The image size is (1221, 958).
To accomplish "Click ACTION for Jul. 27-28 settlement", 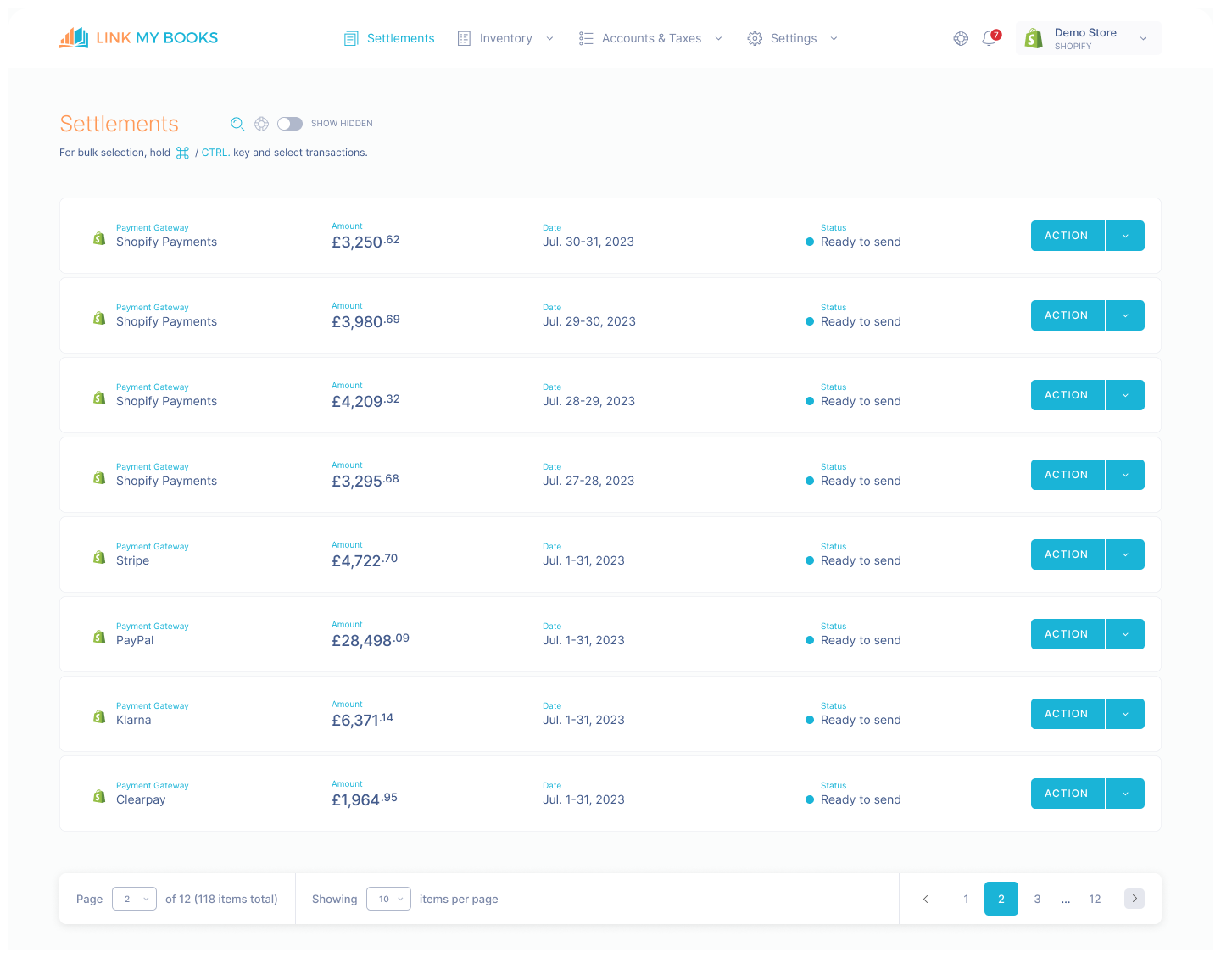I will 1068,475.
